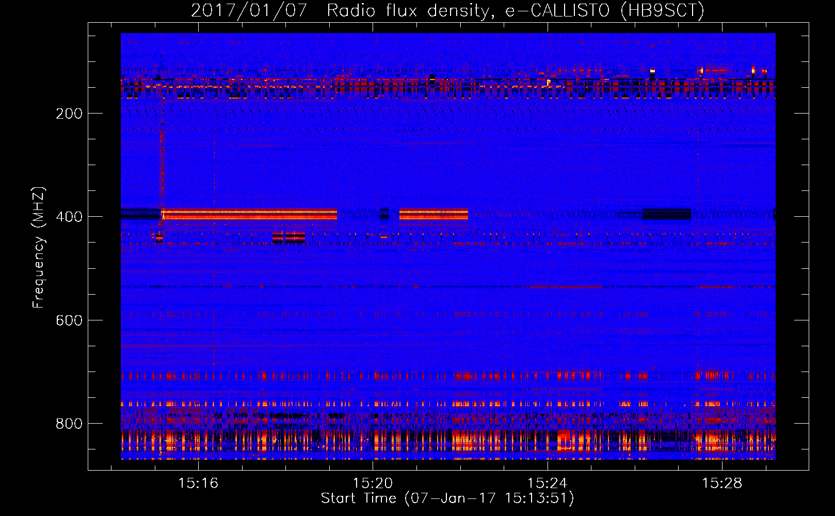Image resolution: width=835 pixels, height=516 pixels.
Task: Click the long bright 400 MHz emission band
Action: (249, 214)
